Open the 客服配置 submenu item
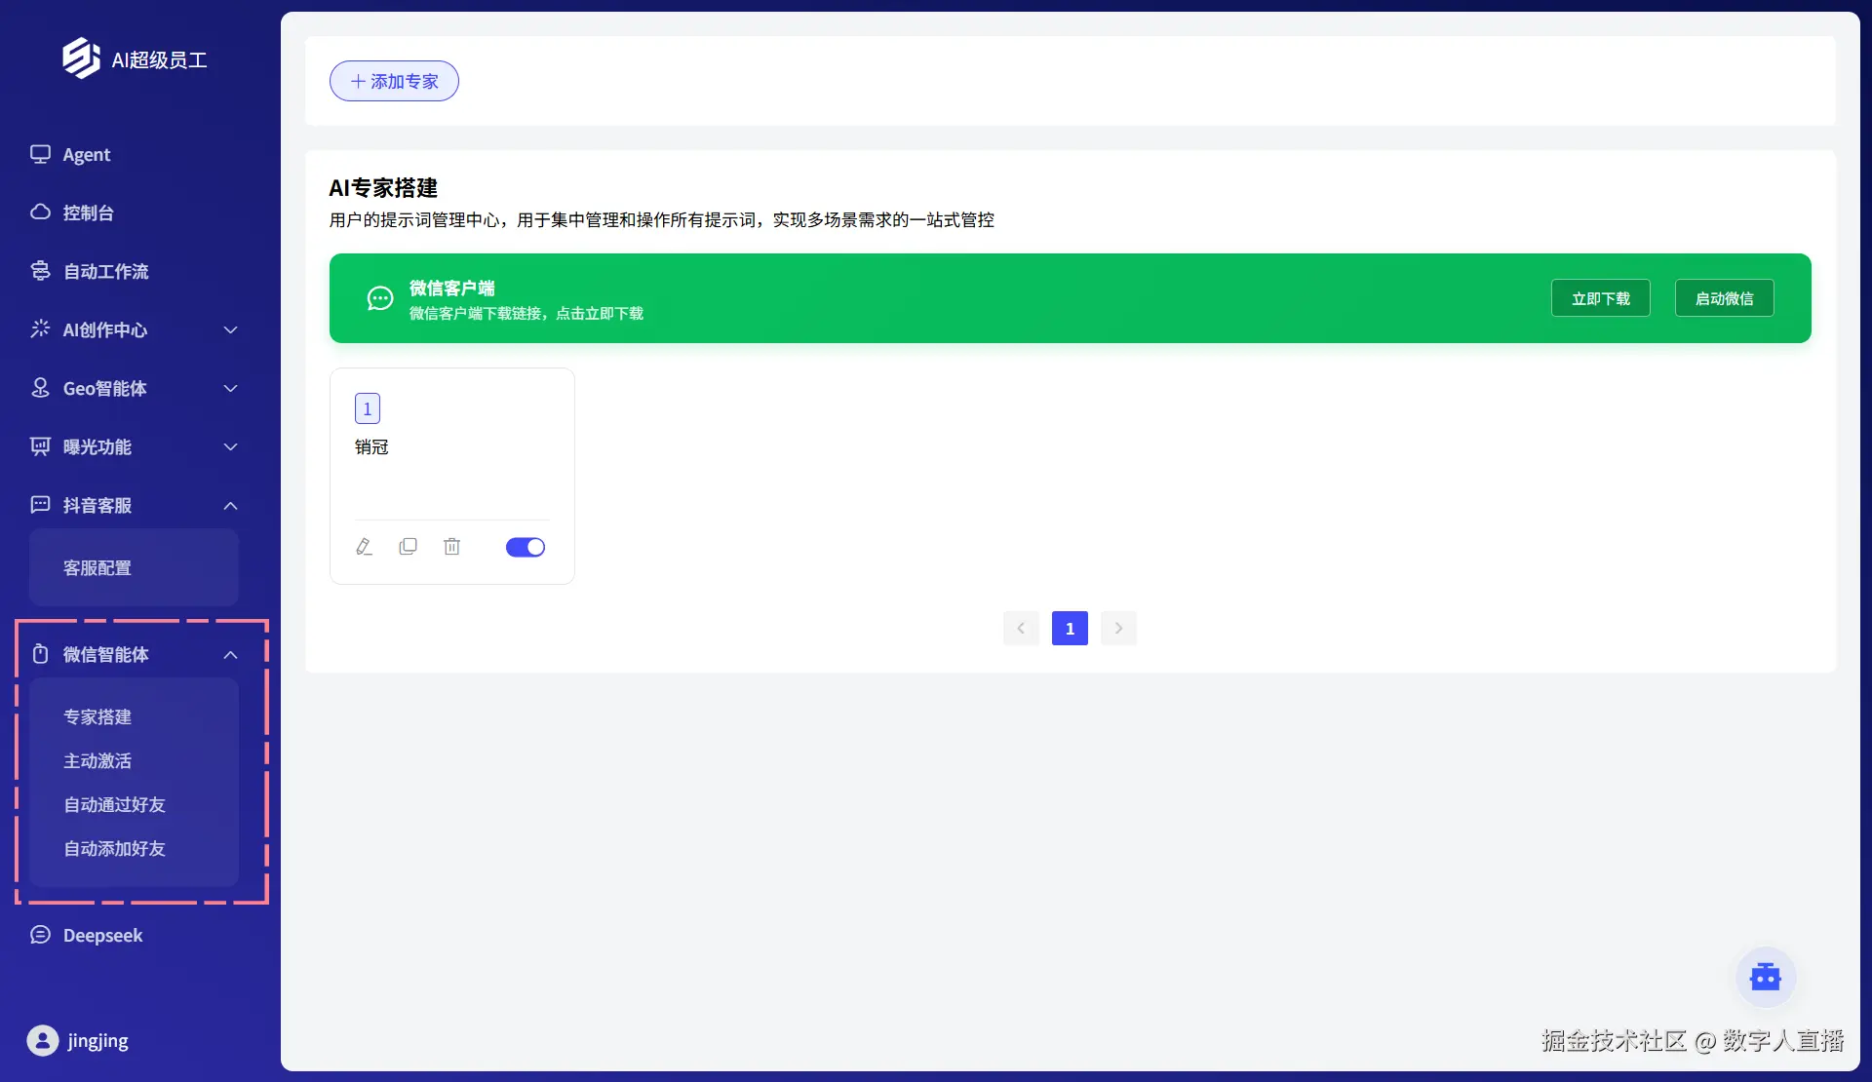This screenshot has height=1082, width=1872. pyautogui.click(x=97, y=567)
